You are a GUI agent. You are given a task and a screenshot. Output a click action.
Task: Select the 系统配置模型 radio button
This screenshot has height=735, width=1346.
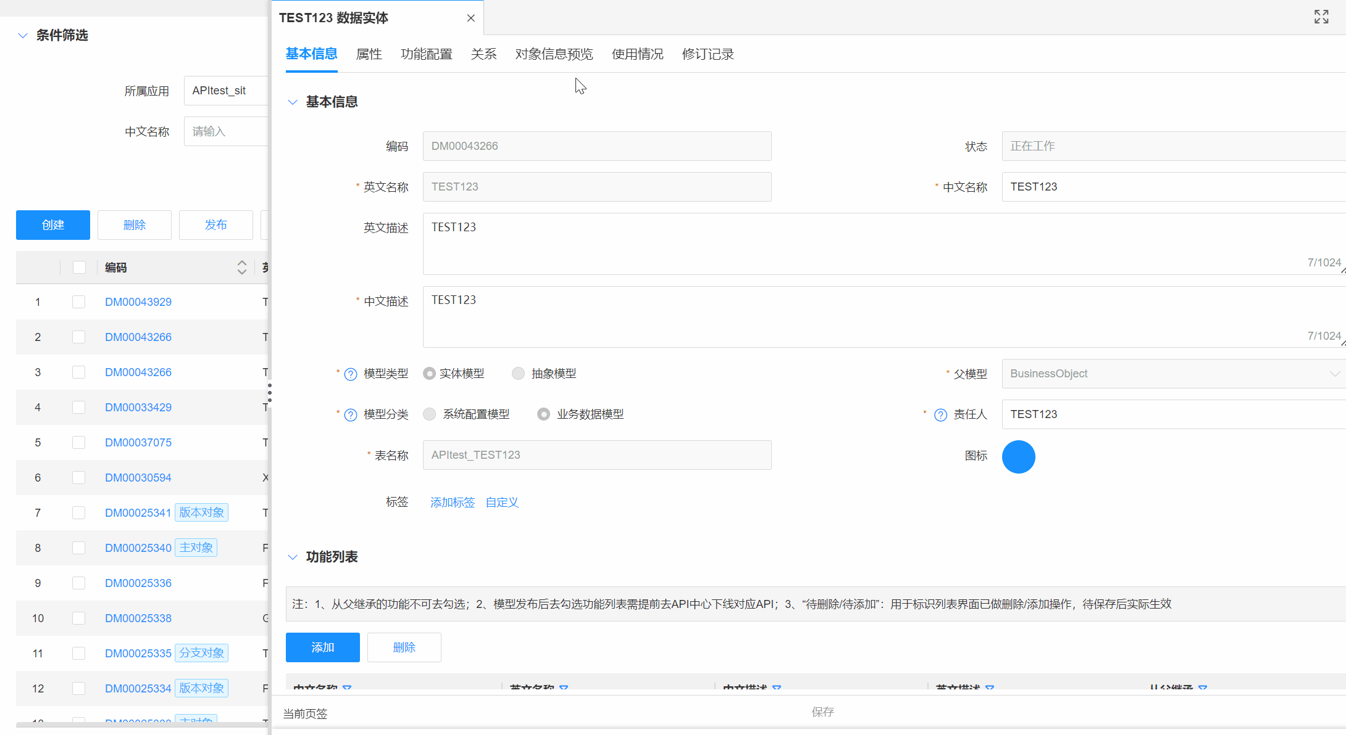click(x=429, y=414)
